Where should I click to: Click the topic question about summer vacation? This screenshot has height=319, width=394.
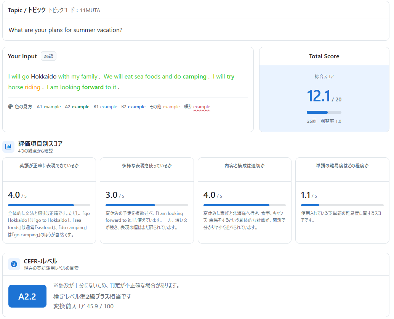[65, 30]
